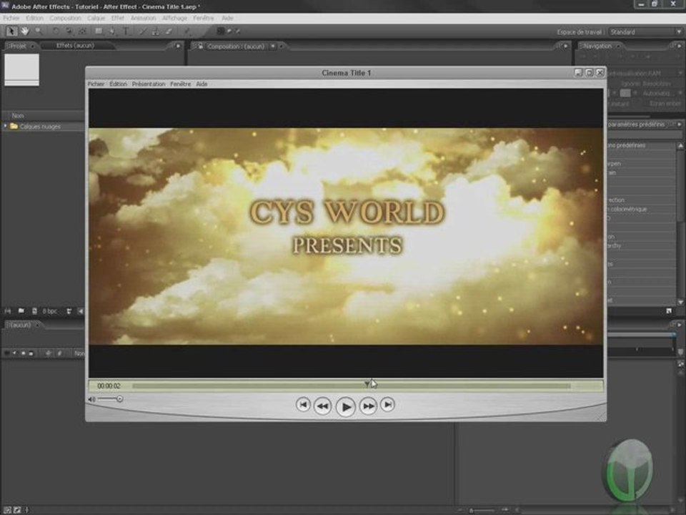The height and width of the screenshot is (515, 686).
Task: Create a new folder in Project panel
Action: (21, 311)
